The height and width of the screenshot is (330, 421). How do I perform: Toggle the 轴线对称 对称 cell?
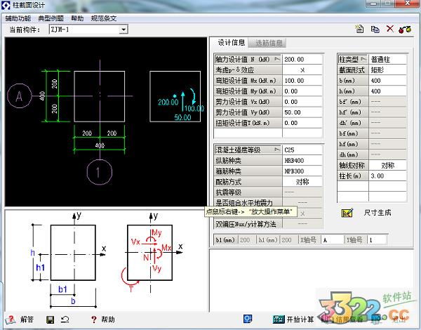(x=388, y=165)
